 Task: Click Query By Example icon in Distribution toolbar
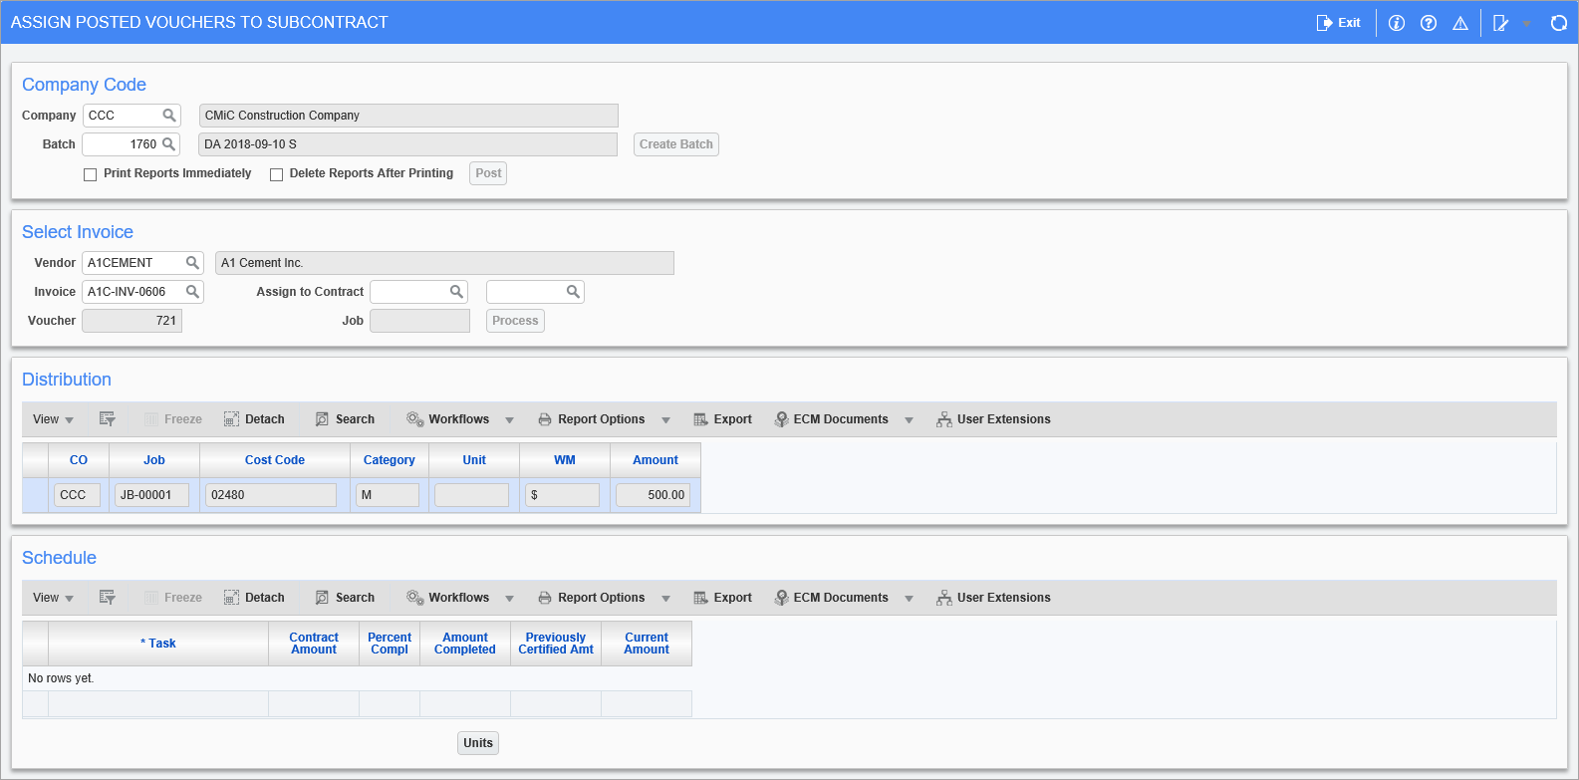(x=108, y=419)
